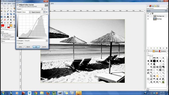Create a new layer button
169x95 pixels.
pyautogui.click(x=148, y=48)
